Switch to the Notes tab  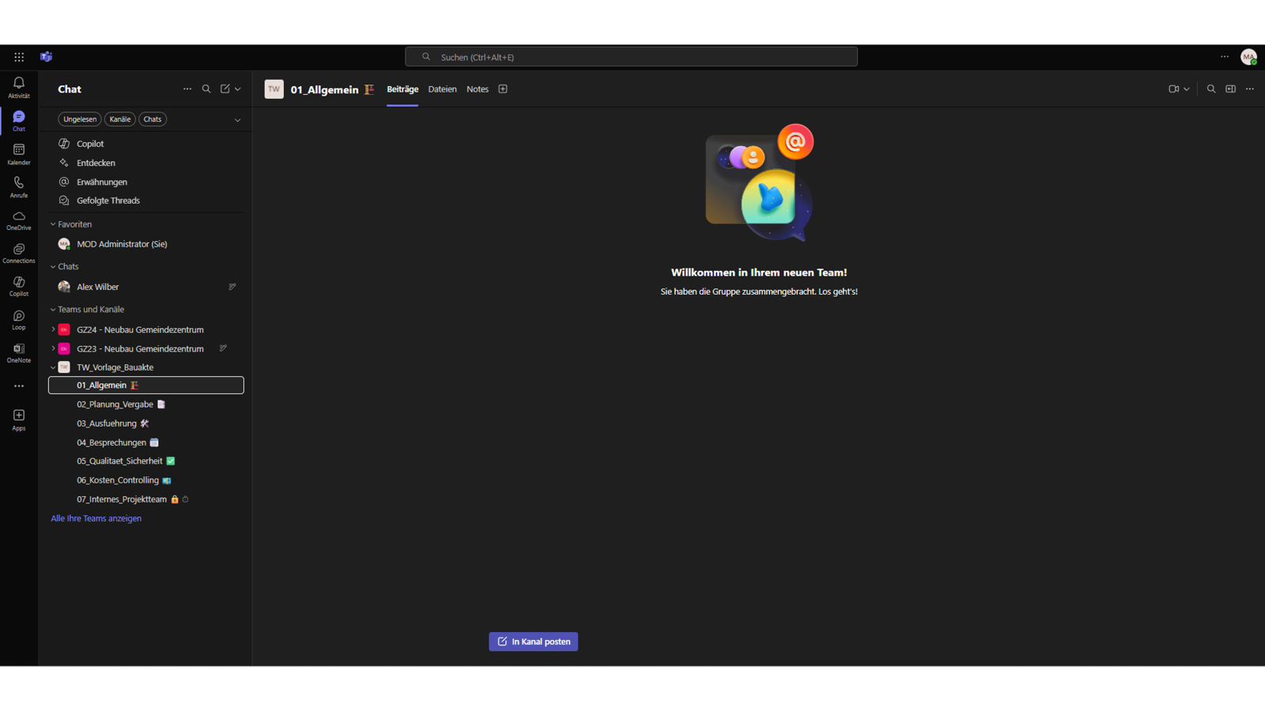tap(478, 89)
